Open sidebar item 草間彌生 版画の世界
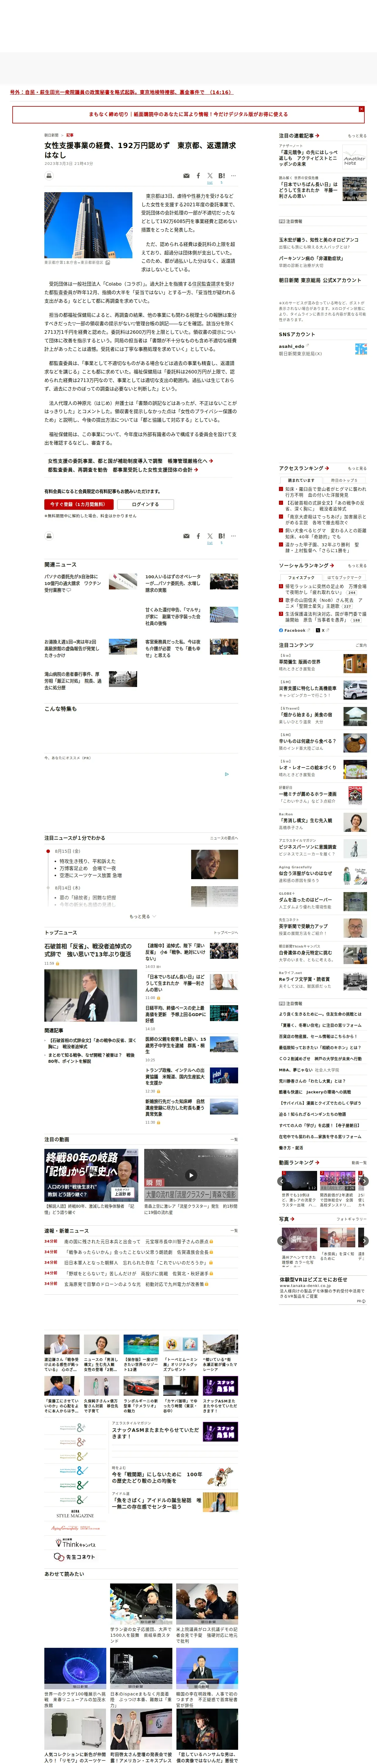This screenshot has height=1763, width=377. 300,662
